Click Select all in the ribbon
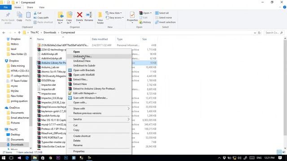Viewport: 287px width, 161px height. [x=162, y=13]
